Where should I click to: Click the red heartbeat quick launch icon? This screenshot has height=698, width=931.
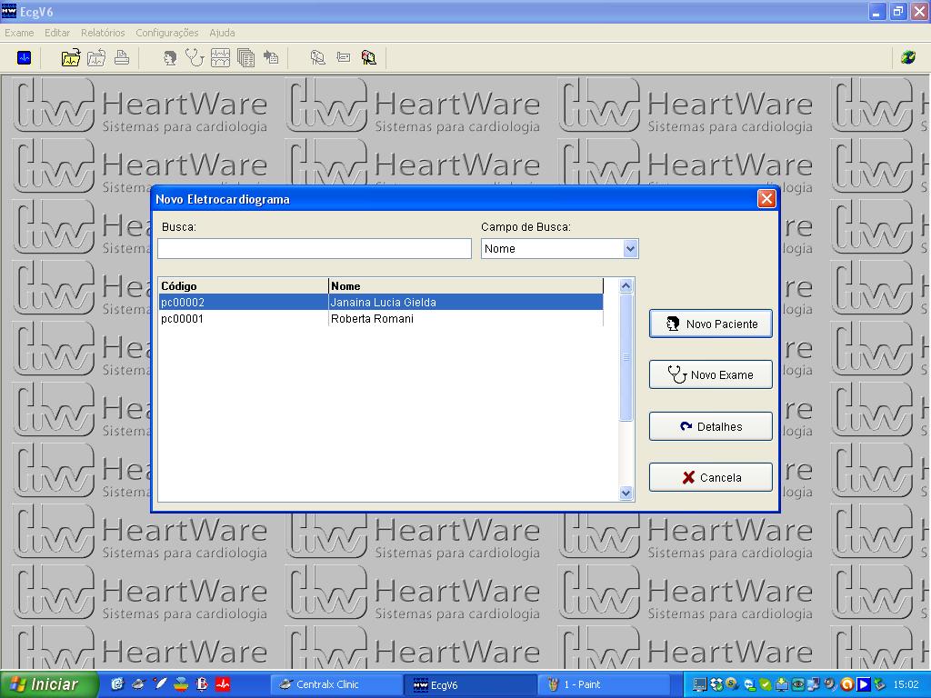[223, 684]
